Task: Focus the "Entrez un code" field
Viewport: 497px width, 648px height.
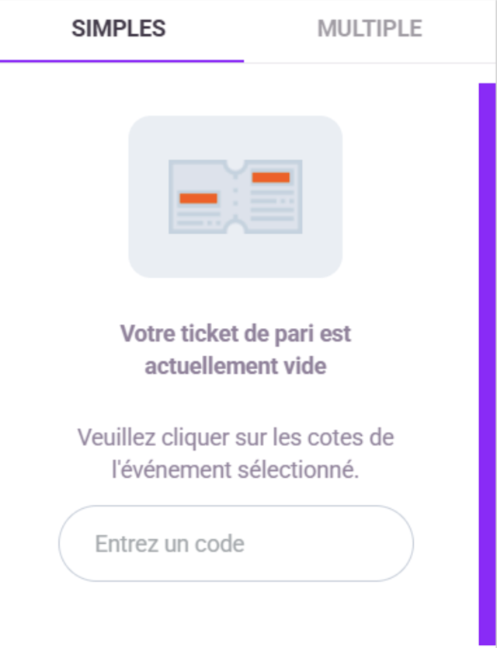Action: tap(235, 544)
